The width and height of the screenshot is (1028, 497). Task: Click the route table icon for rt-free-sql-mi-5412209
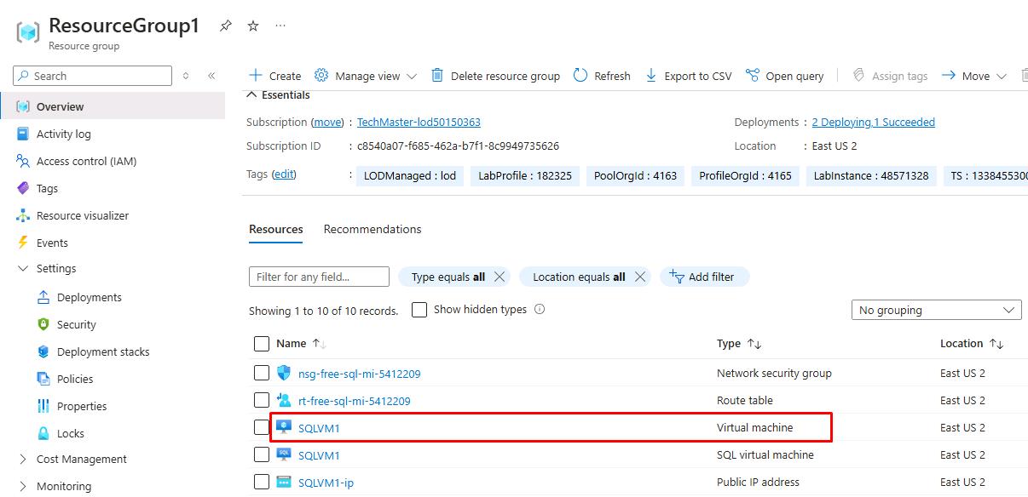click(x=284, y=400)
